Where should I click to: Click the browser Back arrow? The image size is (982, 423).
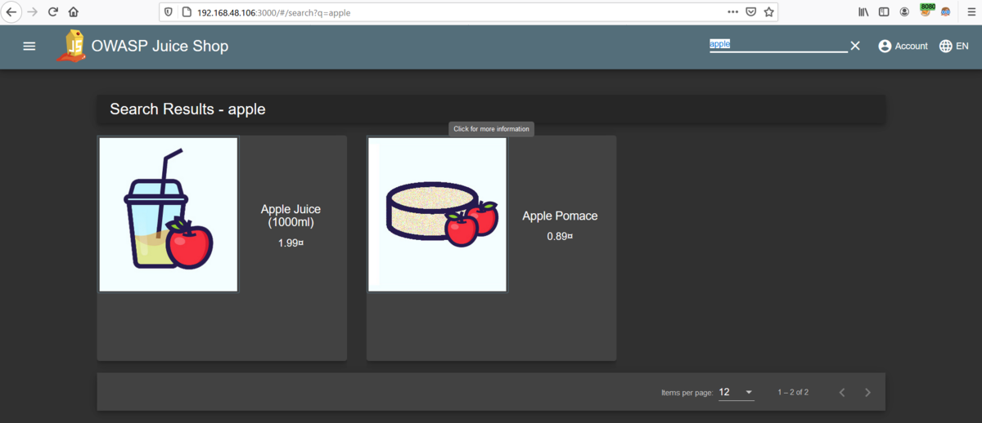click(11, 12)
